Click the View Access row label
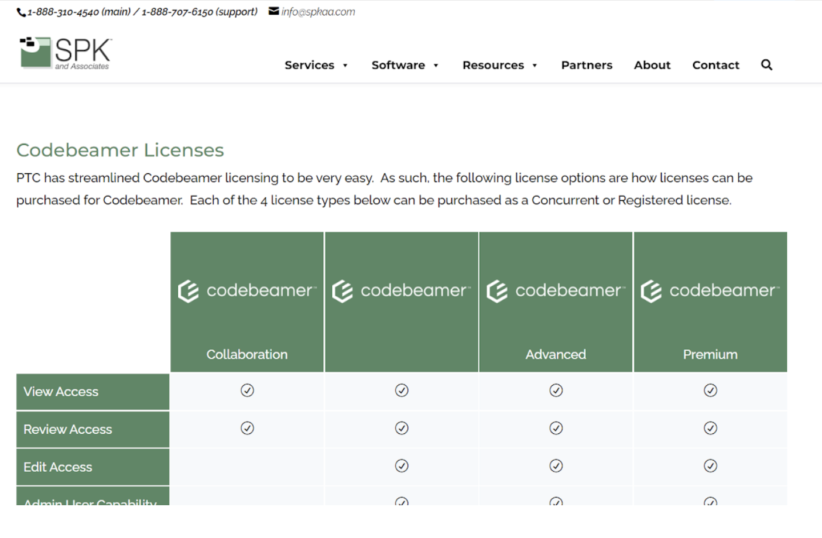Screen dimensions: 822x538 tap(61, 392)
